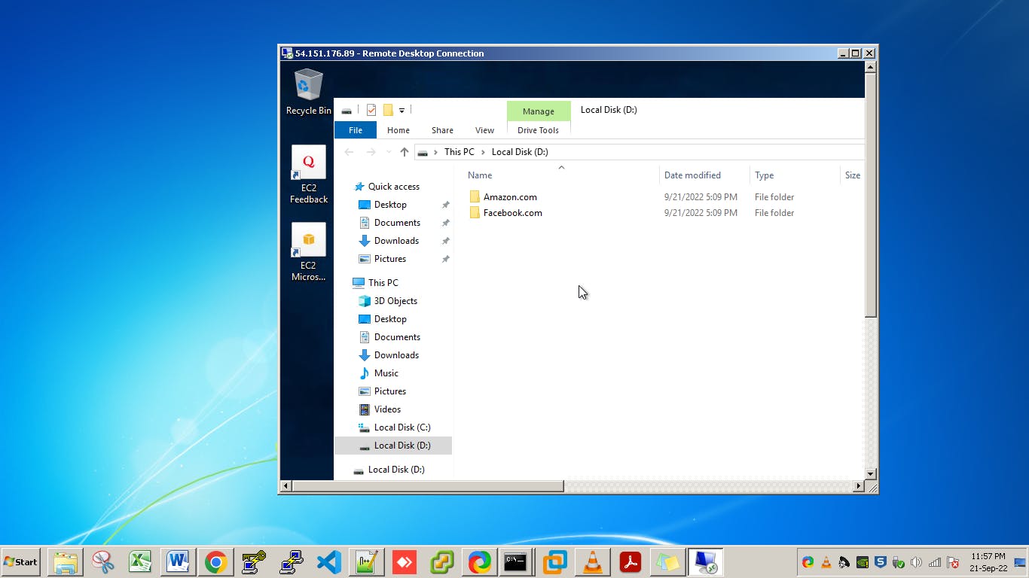Click Local Disk (D:) in the address breadcrumb

click(x=520, y=152)
